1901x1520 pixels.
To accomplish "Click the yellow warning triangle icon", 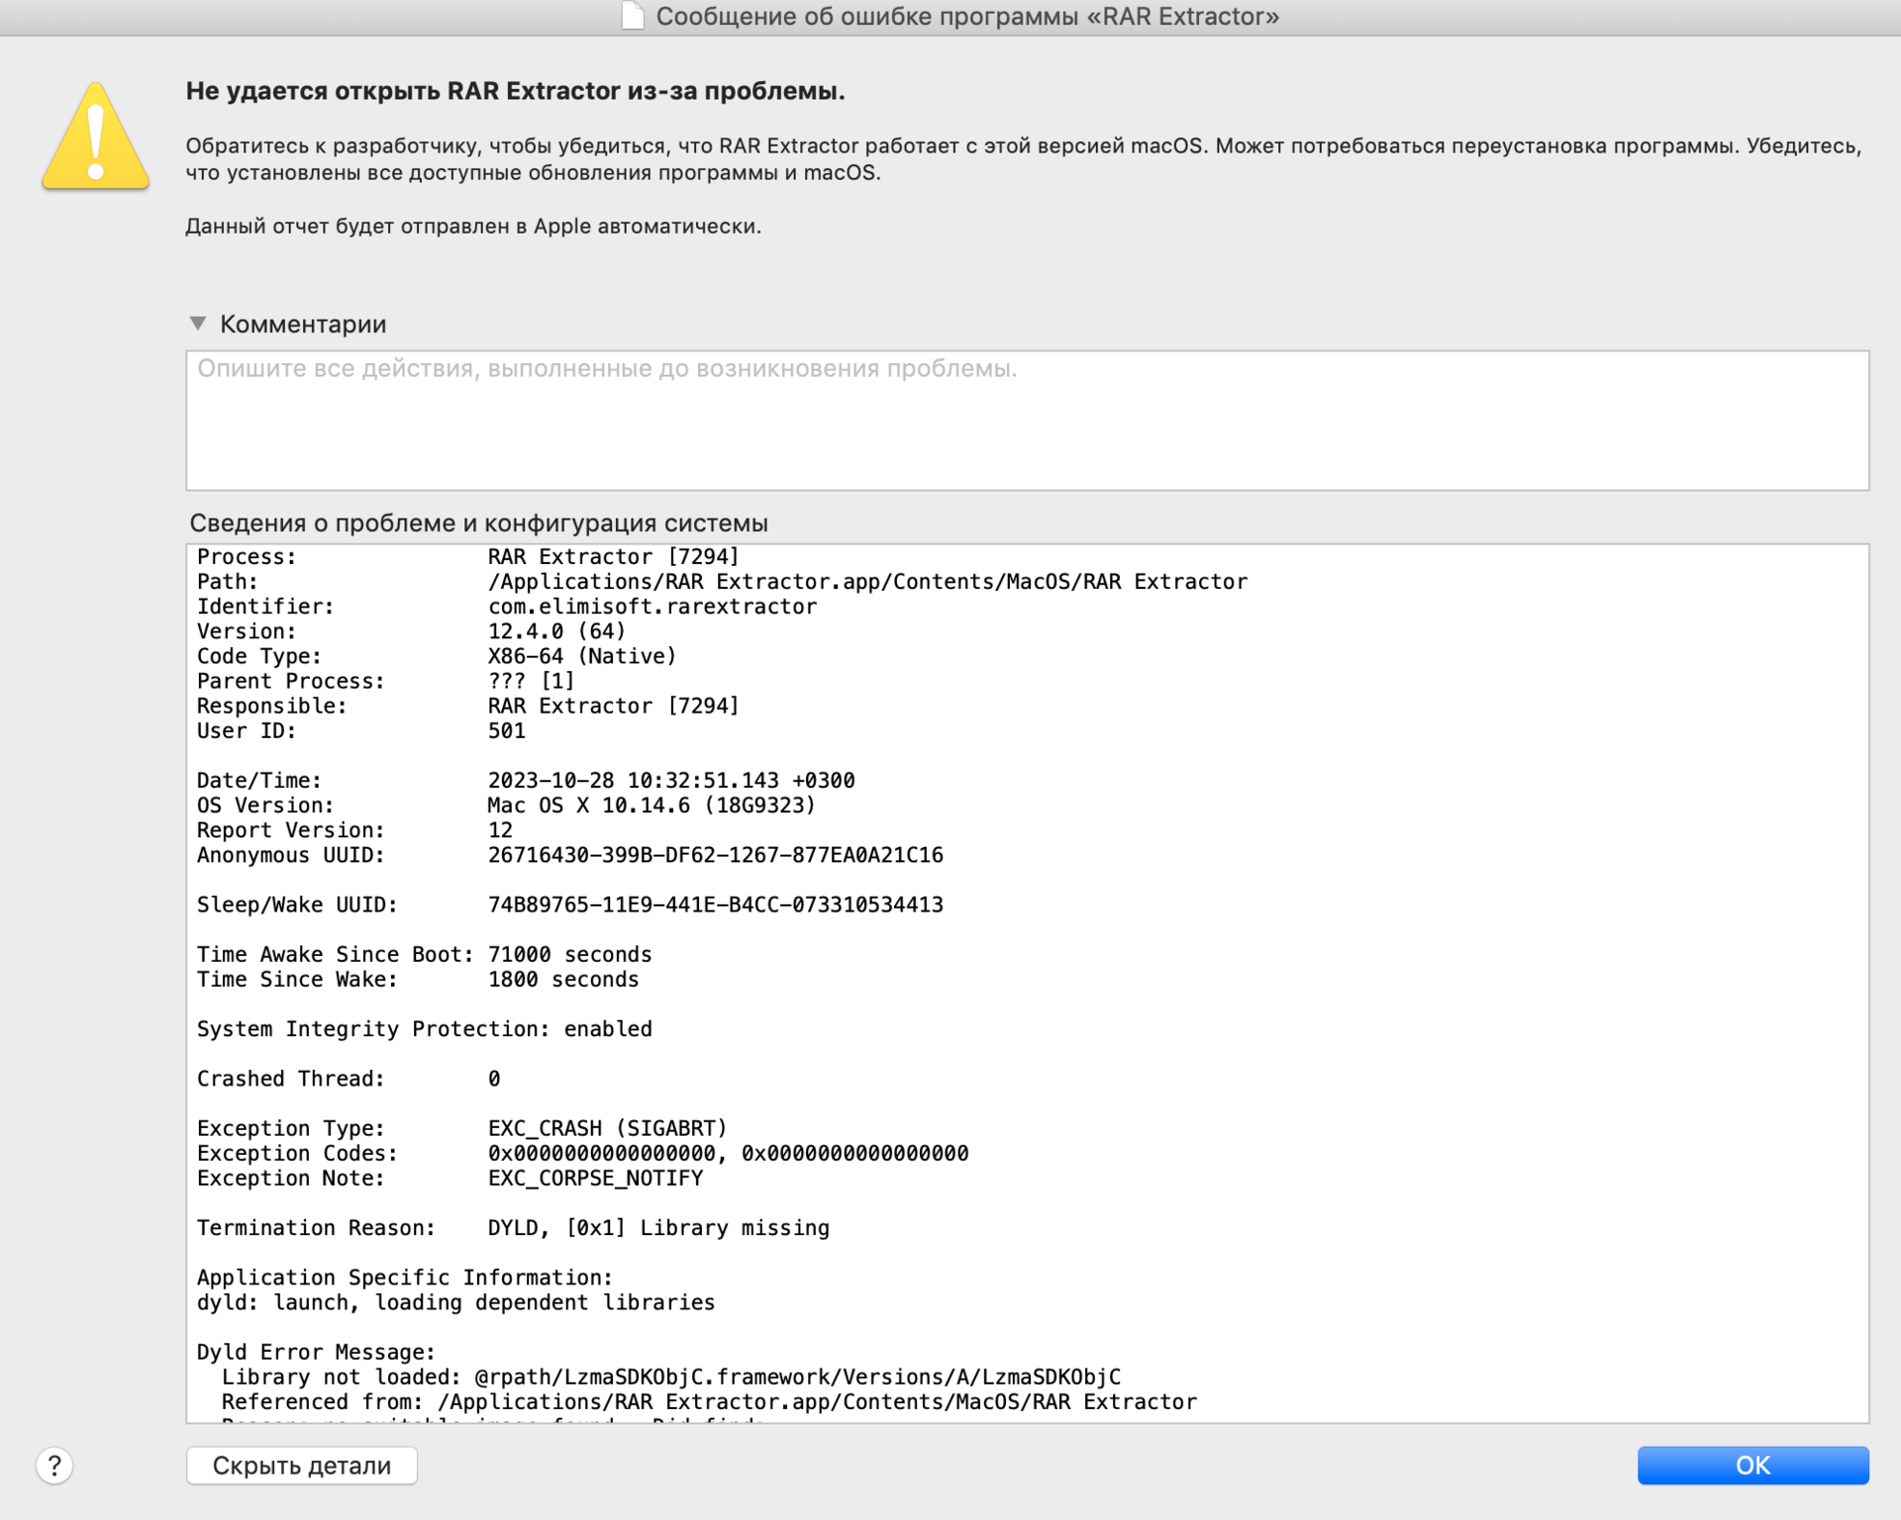I will pos(95,137).
